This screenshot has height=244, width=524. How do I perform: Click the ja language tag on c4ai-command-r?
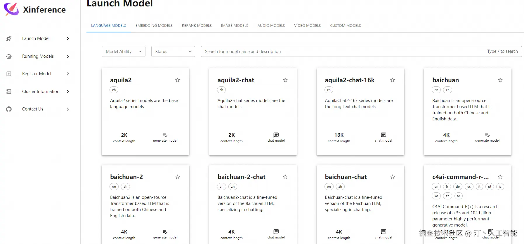coord(500,187)
